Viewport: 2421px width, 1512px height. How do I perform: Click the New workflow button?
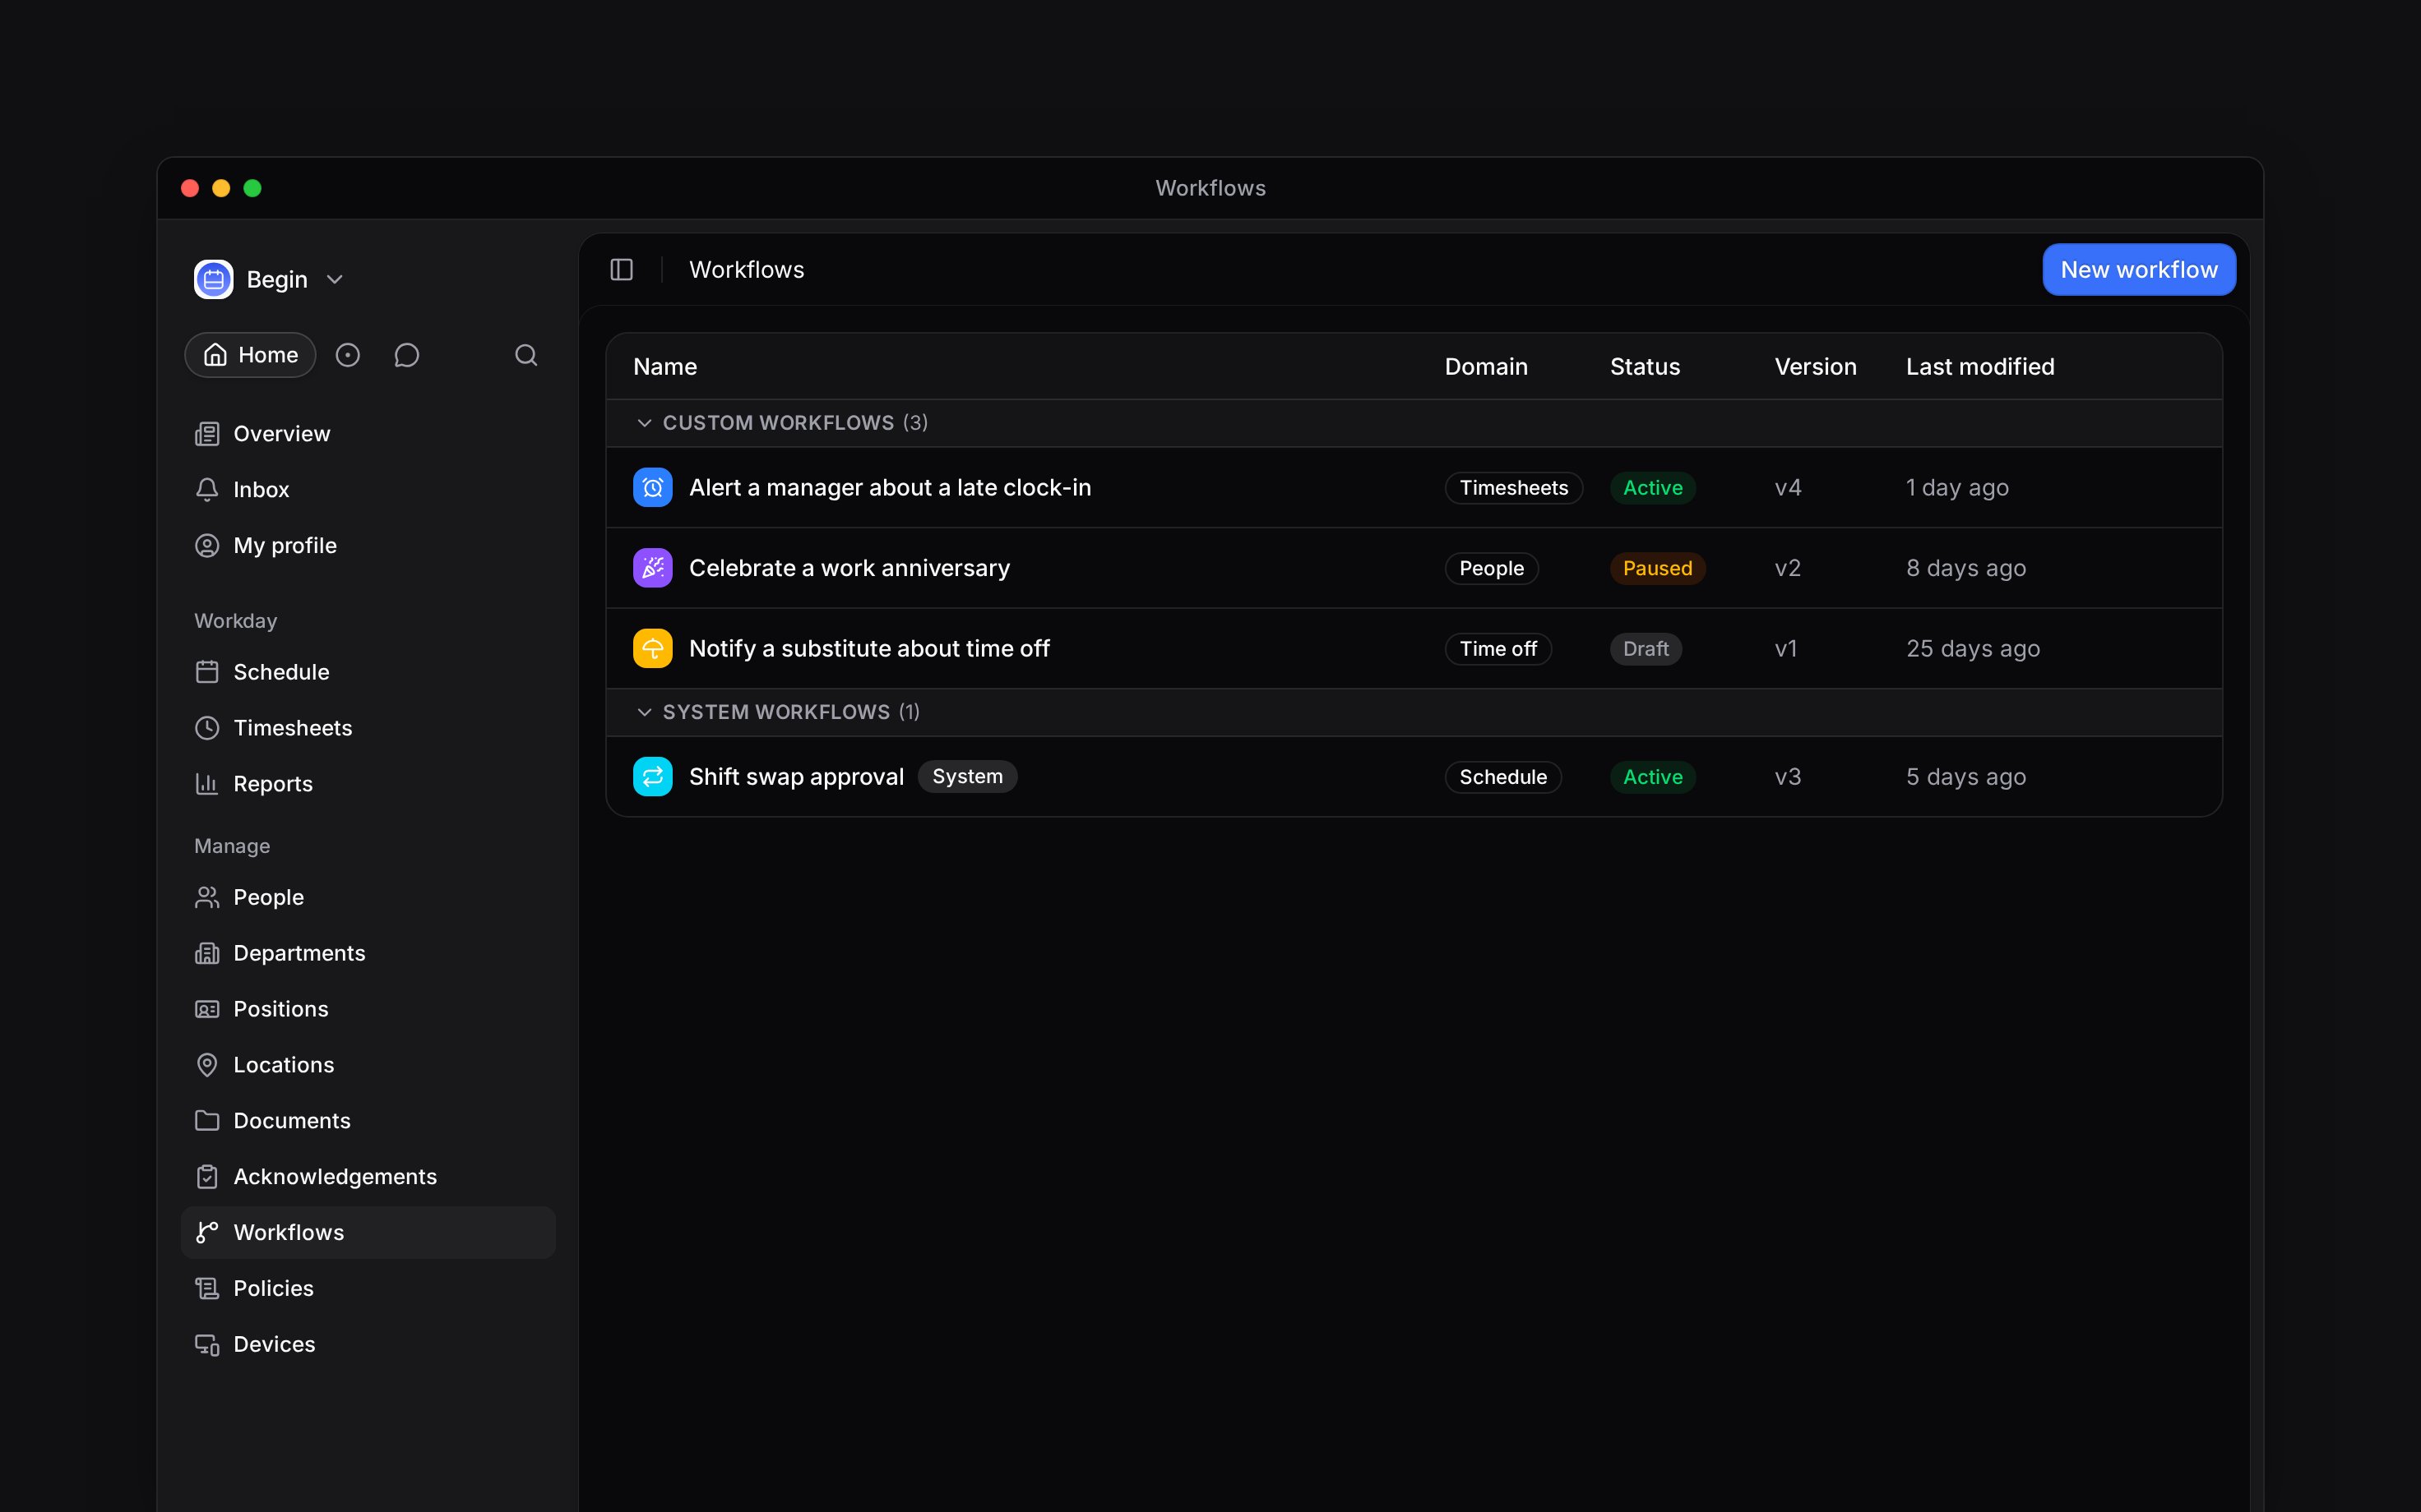click(2139, 270)
